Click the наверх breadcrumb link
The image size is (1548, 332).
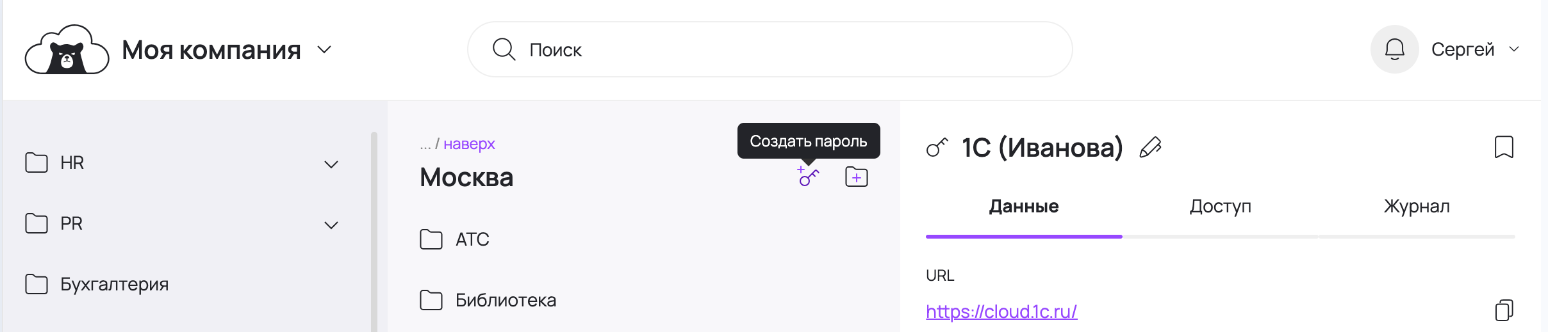[469, 144]
